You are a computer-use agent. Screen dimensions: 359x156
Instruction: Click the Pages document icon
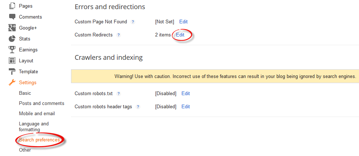click(x=12, y=6)
